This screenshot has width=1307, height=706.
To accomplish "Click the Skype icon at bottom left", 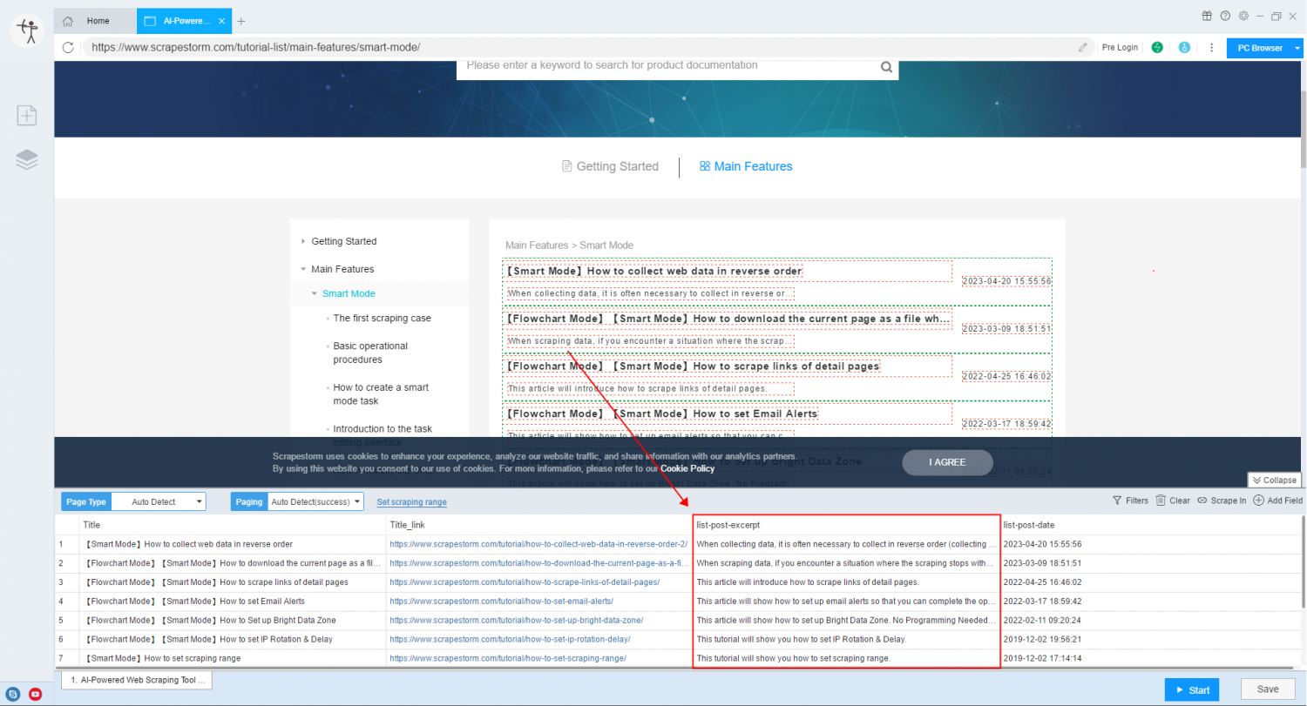I will pos(13,695).
